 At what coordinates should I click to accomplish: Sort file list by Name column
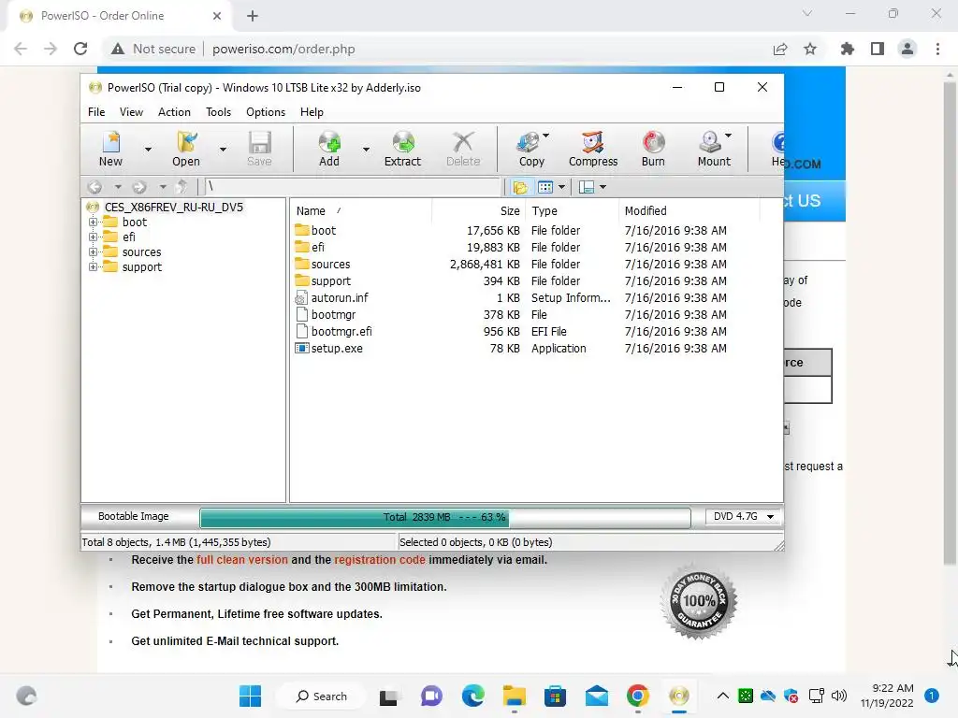(361, 210)
